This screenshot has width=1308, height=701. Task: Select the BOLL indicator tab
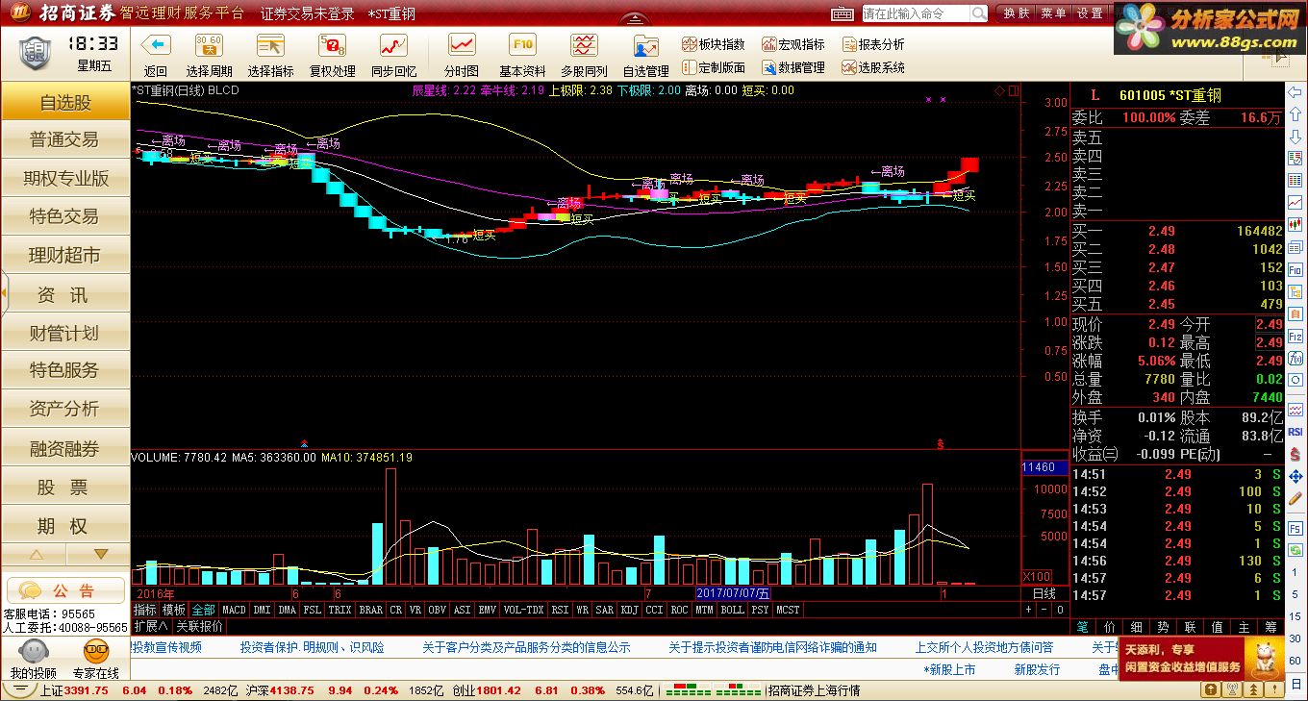tap(733, 610)
